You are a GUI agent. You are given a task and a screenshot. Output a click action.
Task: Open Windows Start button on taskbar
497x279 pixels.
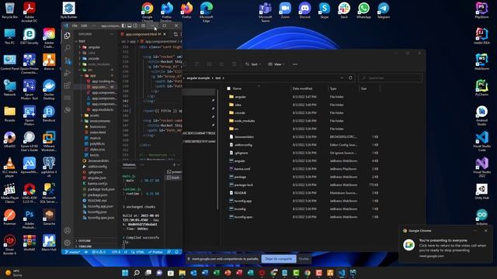tap(125, 273)
